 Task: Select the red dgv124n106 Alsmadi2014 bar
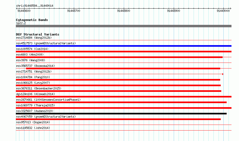click(124, 97)
